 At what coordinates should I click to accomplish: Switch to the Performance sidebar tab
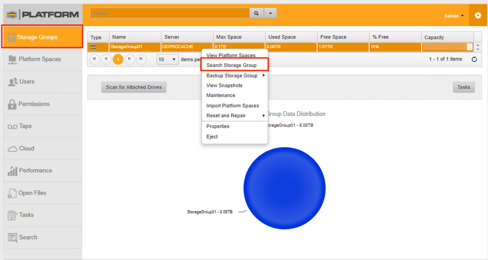[35, 171]
